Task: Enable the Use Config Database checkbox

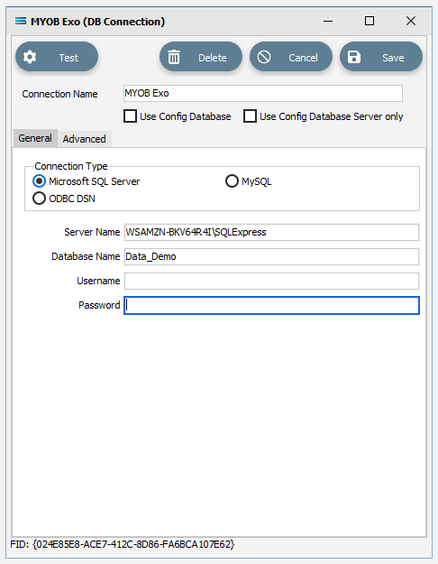Action: click(x=130, y=116)
